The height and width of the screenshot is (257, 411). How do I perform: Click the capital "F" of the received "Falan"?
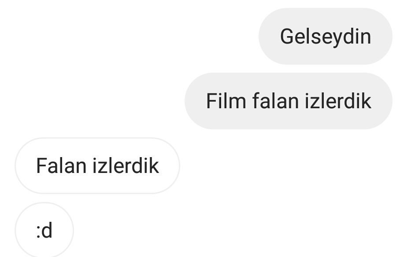[41, 165]
